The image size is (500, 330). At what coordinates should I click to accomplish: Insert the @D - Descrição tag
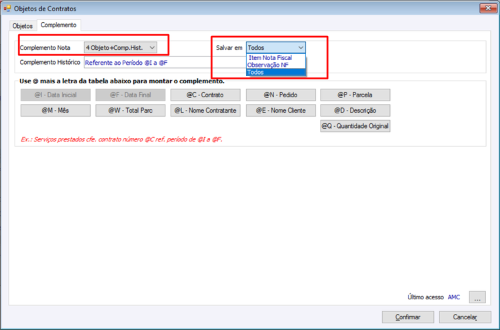point(355,111)
